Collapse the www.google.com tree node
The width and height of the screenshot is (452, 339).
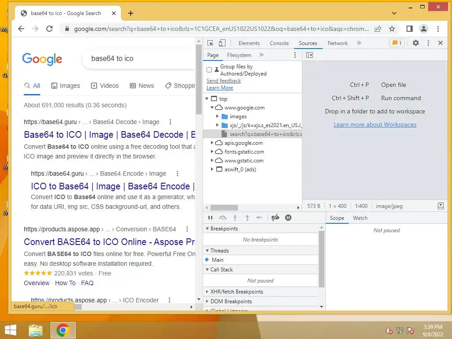(212, 108)
